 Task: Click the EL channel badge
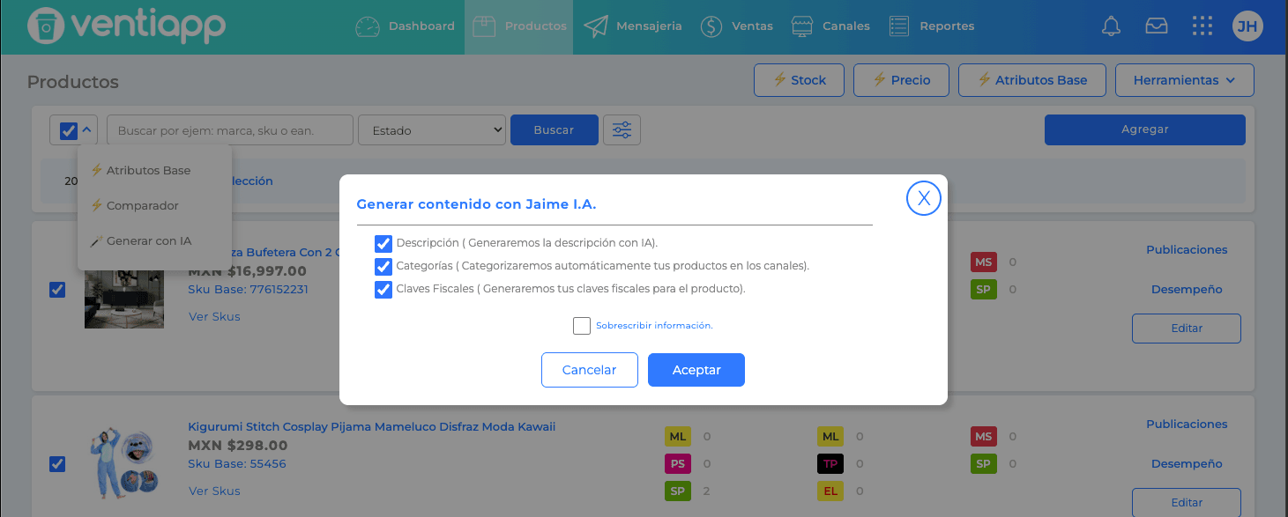pos(830,491)
